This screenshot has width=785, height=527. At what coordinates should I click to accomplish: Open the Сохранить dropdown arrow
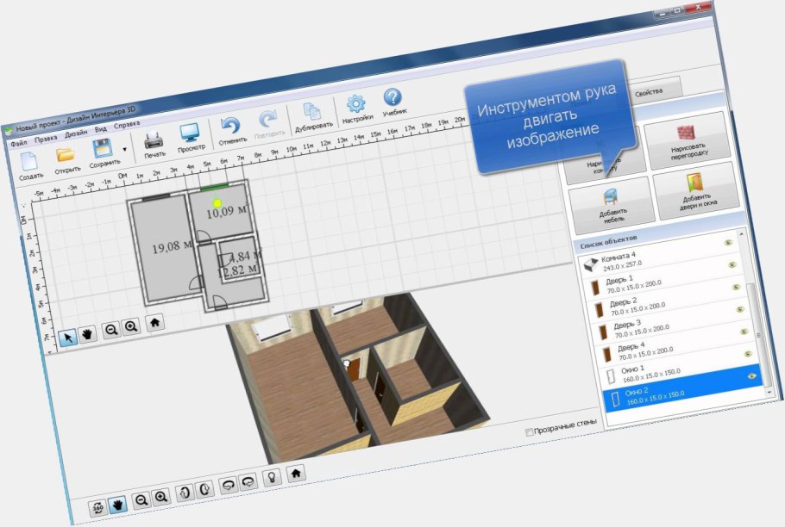pos(123,148)
